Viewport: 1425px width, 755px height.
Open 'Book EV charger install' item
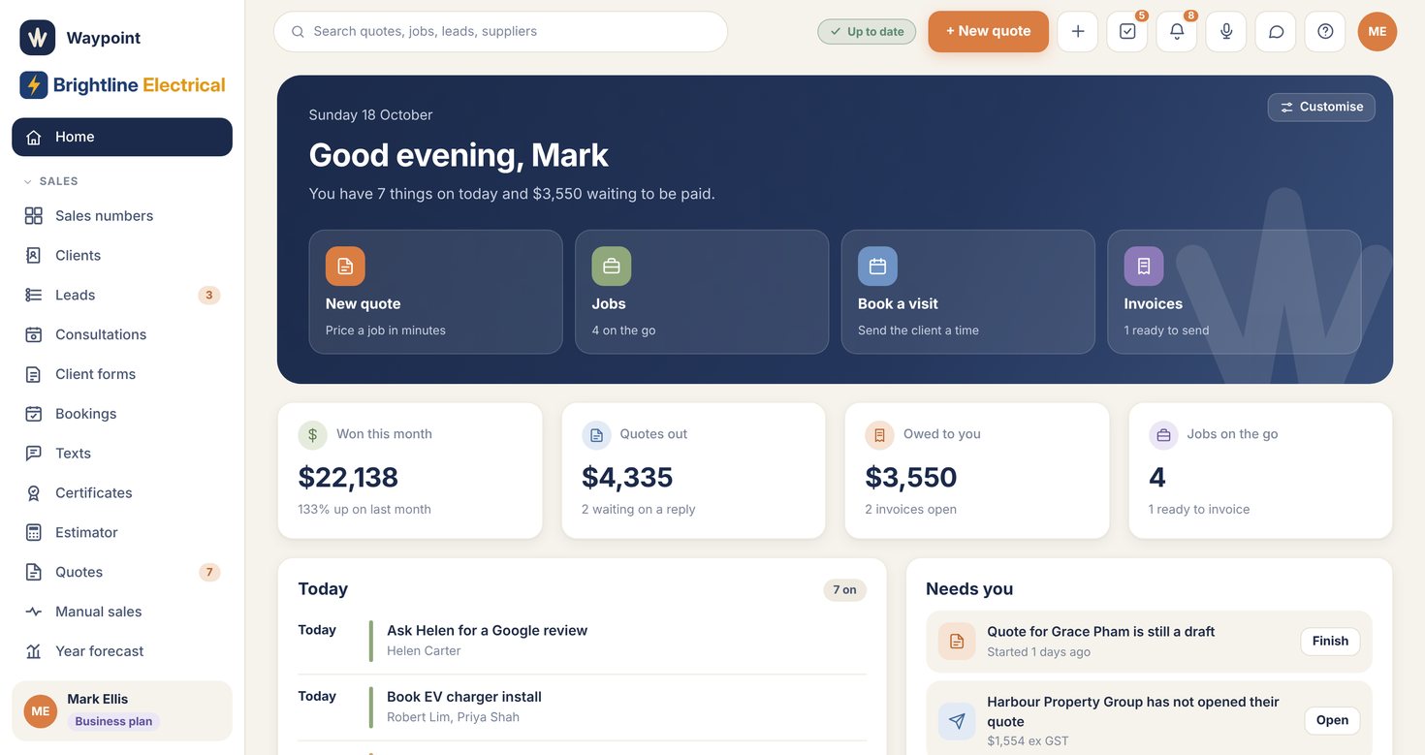[583, 707]
